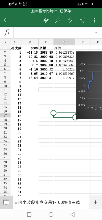Image resolution: width=102 pixels, height=220 pixels.
Task: Tap upper-left circular selection handle
Action: 53,113
